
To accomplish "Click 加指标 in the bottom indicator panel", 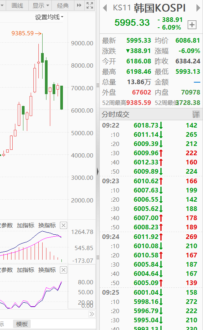I will (x=25, y=270).
